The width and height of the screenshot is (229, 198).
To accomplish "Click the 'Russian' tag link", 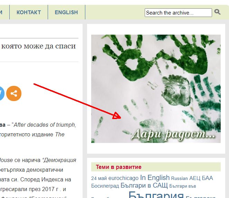I will coord(179,179).
